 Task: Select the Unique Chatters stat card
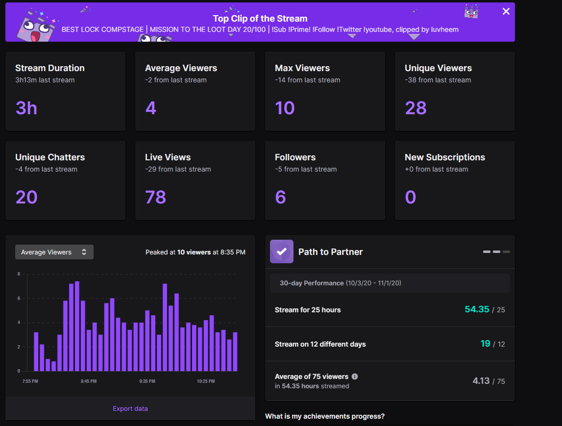[x=65, y=180]
